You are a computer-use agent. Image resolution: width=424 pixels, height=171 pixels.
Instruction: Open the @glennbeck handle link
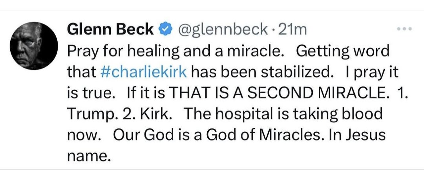[223, 30]
